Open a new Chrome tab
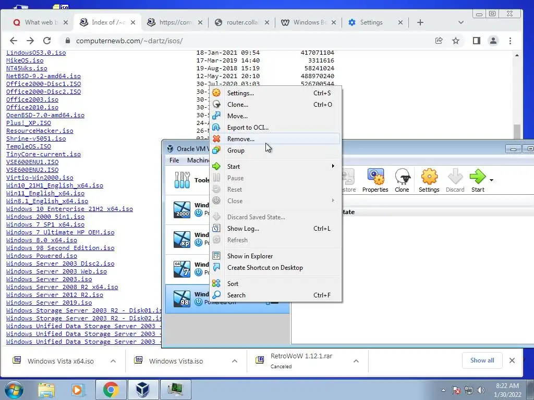 point(420,22)
